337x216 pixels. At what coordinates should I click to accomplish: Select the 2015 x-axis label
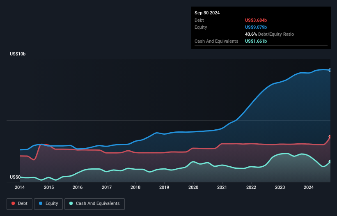[x=49, y=187]
